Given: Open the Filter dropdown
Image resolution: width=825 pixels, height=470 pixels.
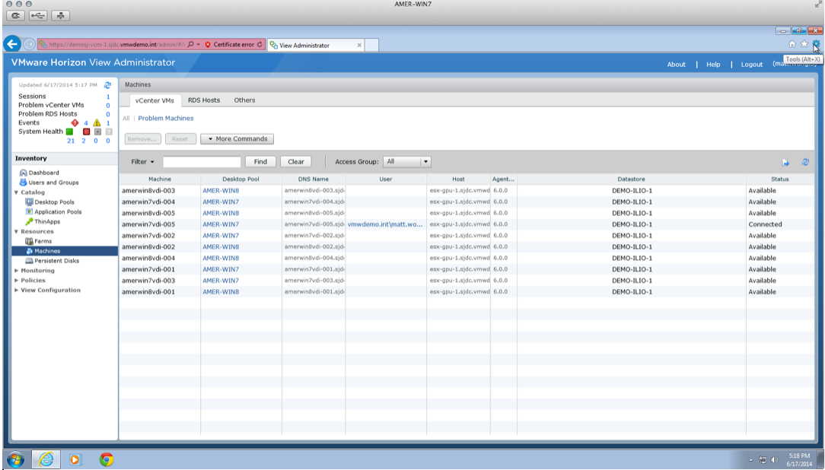Looking at the screenshot, I should [142, 162].
